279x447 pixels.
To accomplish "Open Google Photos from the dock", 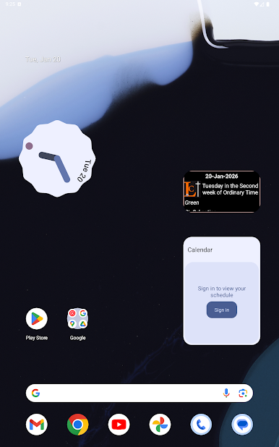I will click(x=160, y=425).
